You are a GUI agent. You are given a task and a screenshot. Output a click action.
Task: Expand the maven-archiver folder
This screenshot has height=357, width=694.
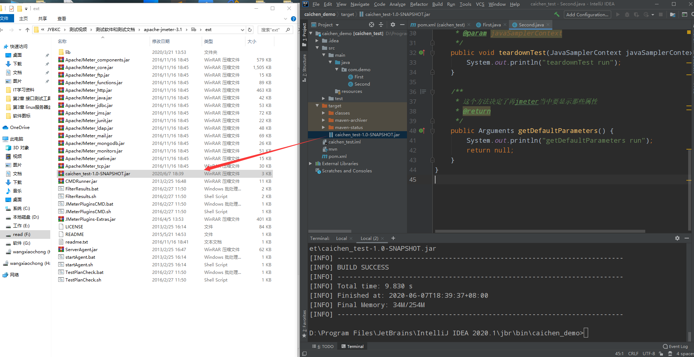click(324, 120)
